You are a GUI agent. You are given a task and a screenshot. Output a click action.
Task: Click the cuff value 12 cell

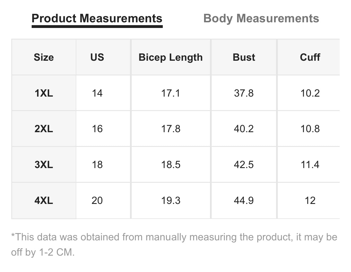click(x=310, y=201)
